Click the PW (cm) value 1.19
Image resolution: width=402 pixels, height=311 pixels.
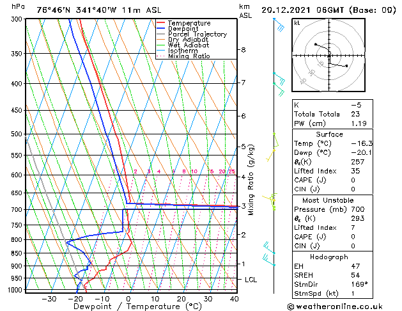(x=359, y=124)
